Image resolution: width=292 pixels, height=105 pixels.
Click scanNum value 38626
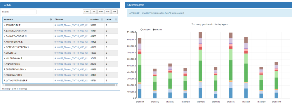coord(93,25)
